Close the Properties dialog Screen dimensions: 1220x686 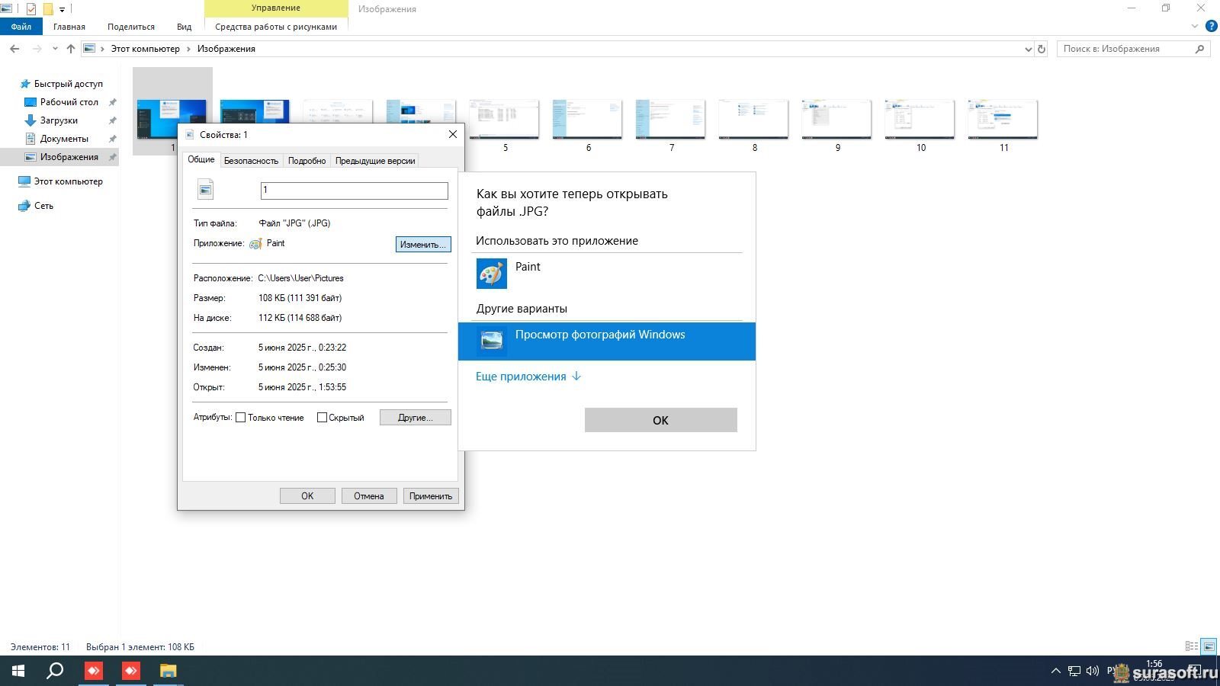453,134
